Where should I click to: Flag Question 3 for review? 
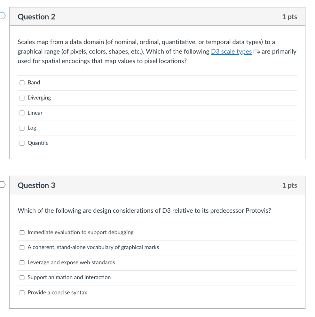click(x=2, y=185)
